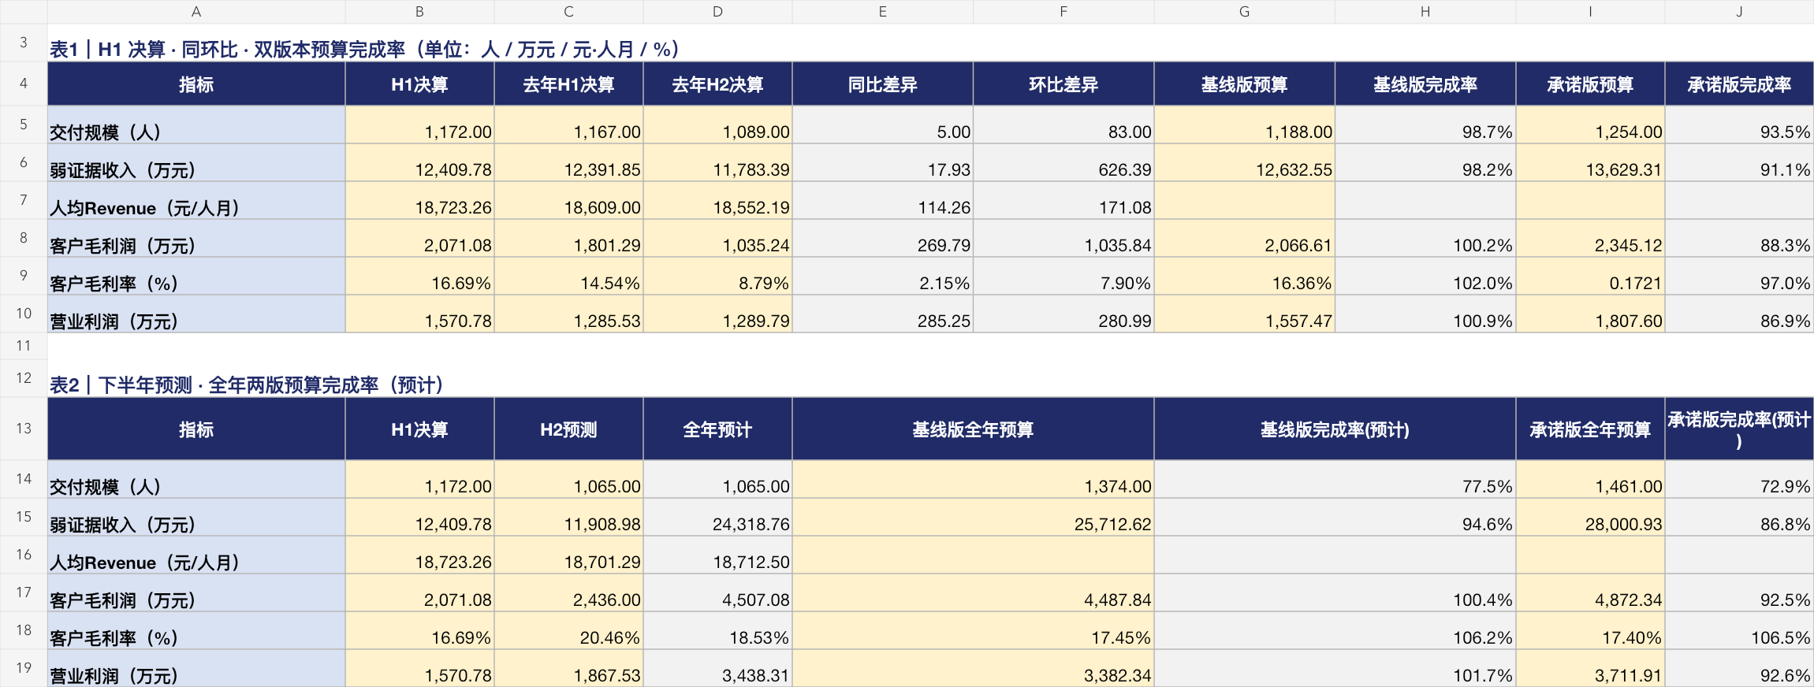Click the cell containing 3,711.91
The height and width of the screenshot is (687, 1814).
1591,669
